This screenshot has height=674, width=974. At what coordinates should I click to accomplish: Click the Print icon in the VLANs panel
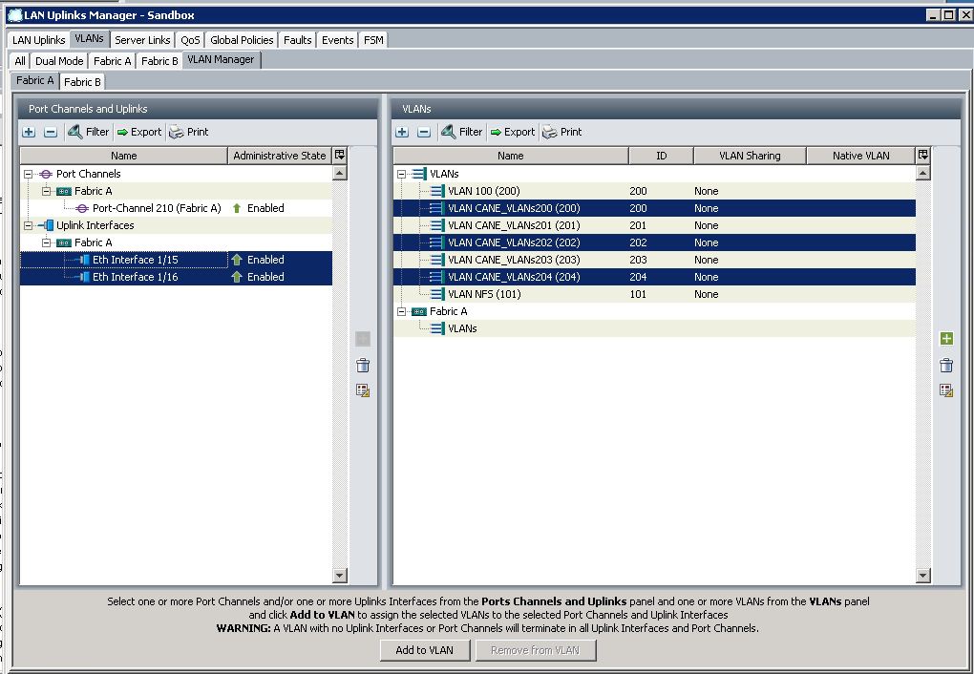[x=561, y=131]
